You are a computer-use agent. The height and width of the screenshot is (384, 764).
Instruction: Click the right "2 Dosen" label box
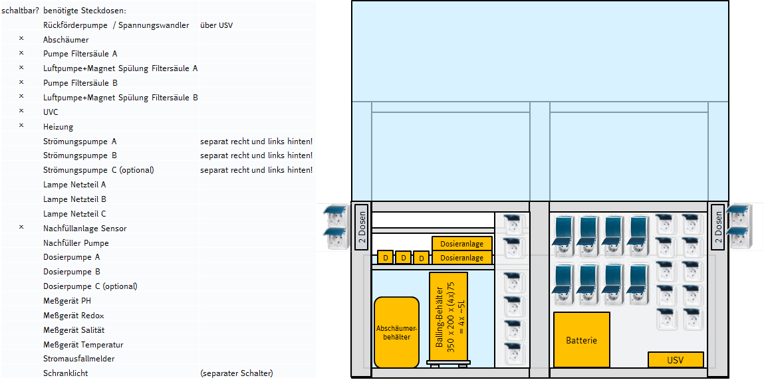[717, 227]
